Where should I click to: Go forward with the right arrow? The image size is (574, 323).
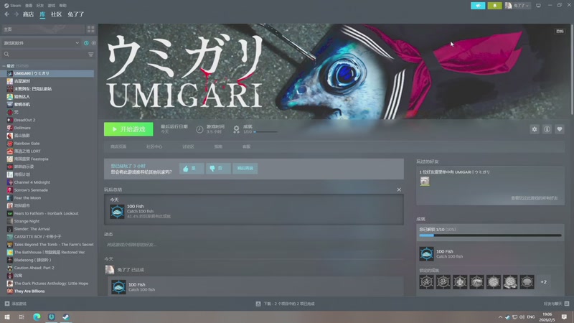click(x=17, y=14)
